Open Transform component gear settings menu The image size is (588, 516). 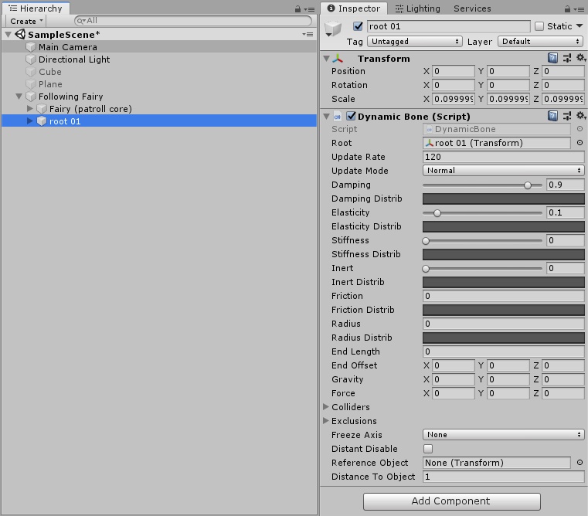click(581, 58)
